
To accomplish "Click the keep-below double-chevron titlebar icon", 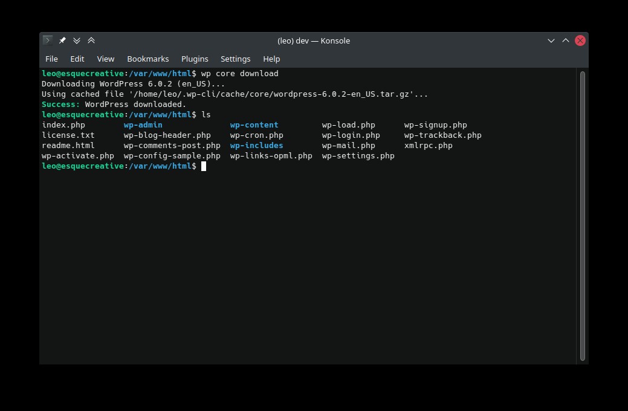I will (77, 40).
